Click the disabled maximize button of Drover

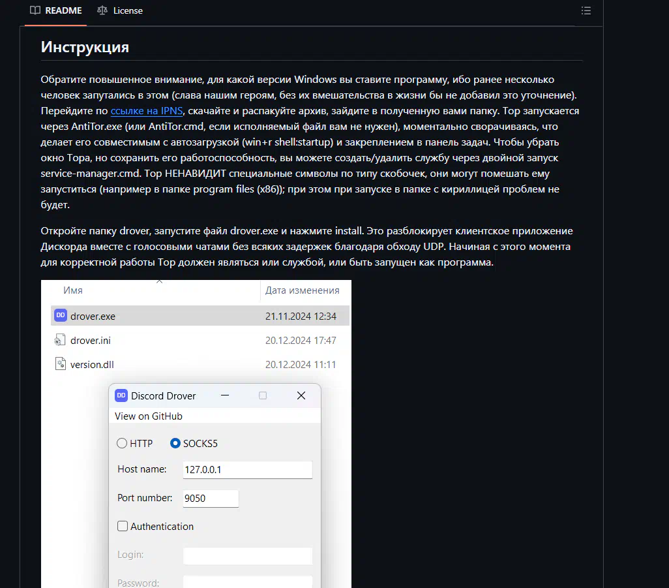[x=263, y=395]
